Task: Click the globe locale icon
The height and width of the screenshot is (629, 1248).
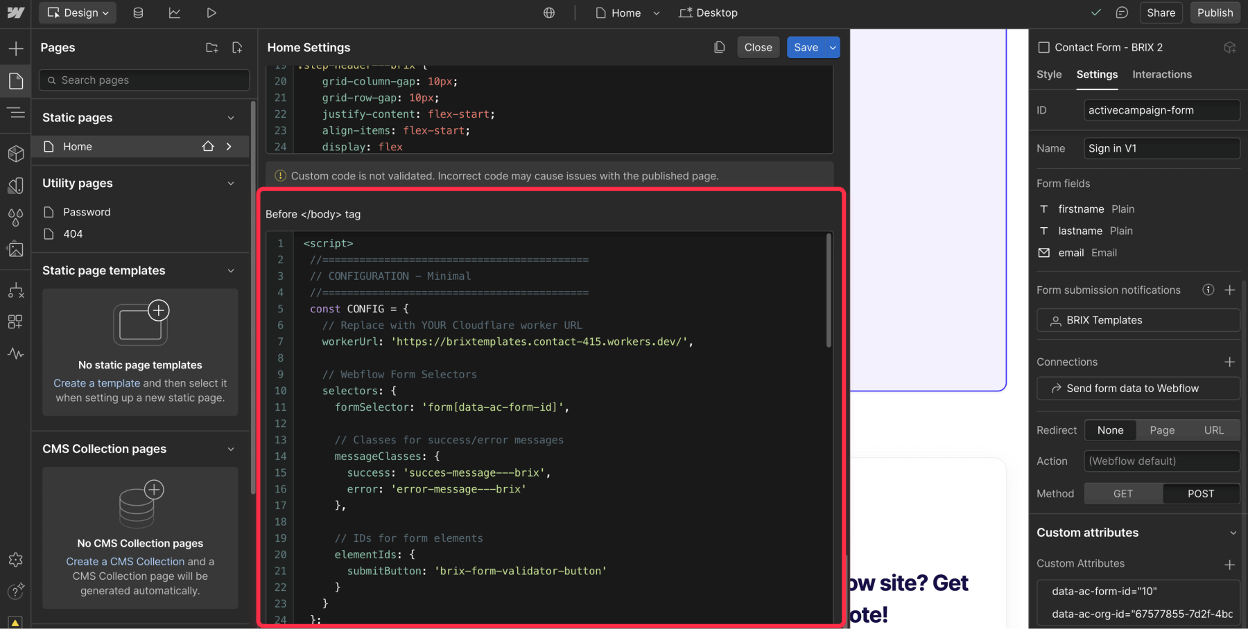Action: click(549, 12)
